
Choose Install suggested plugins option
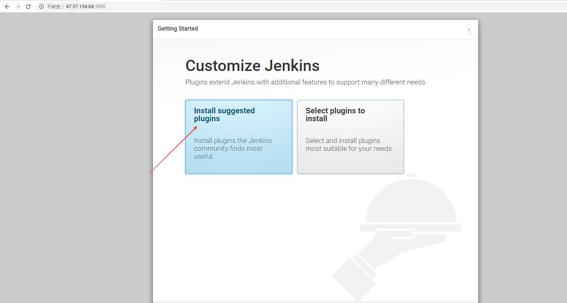click(x=239, y=137)
